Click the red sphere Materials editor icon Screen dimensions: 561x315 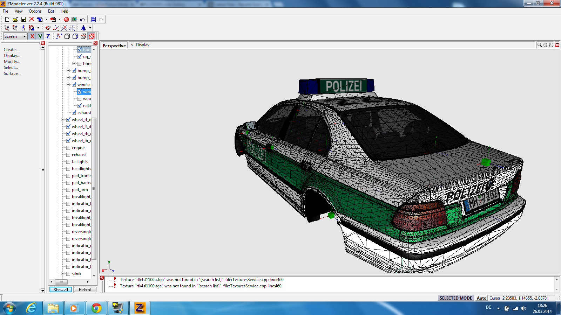tap(66, 20)
